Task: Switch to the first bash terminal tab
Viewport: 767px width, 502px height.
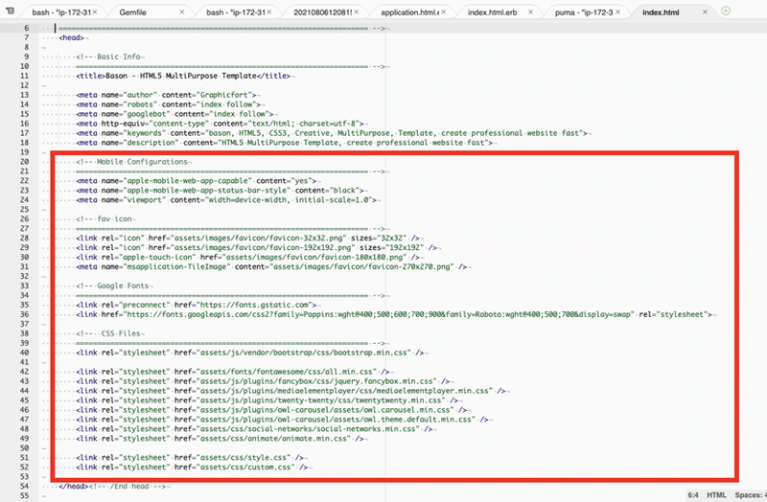Action: [x=61, y=12]
